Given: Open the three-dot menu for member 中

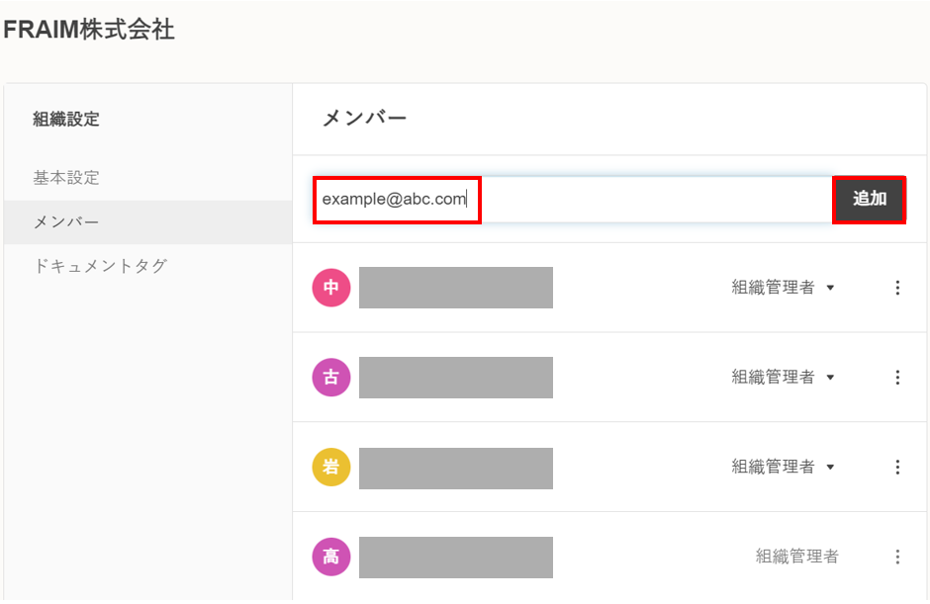Looking at the screenshot, I should pyautogui.click(x=897, y=288).
